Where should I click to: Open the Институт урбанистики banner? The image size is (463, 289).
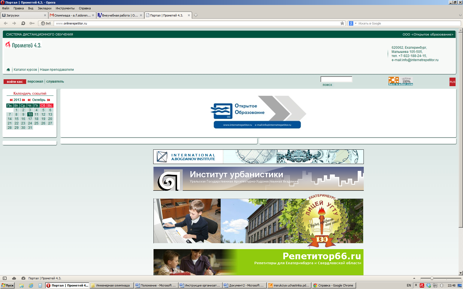[259, 179]
